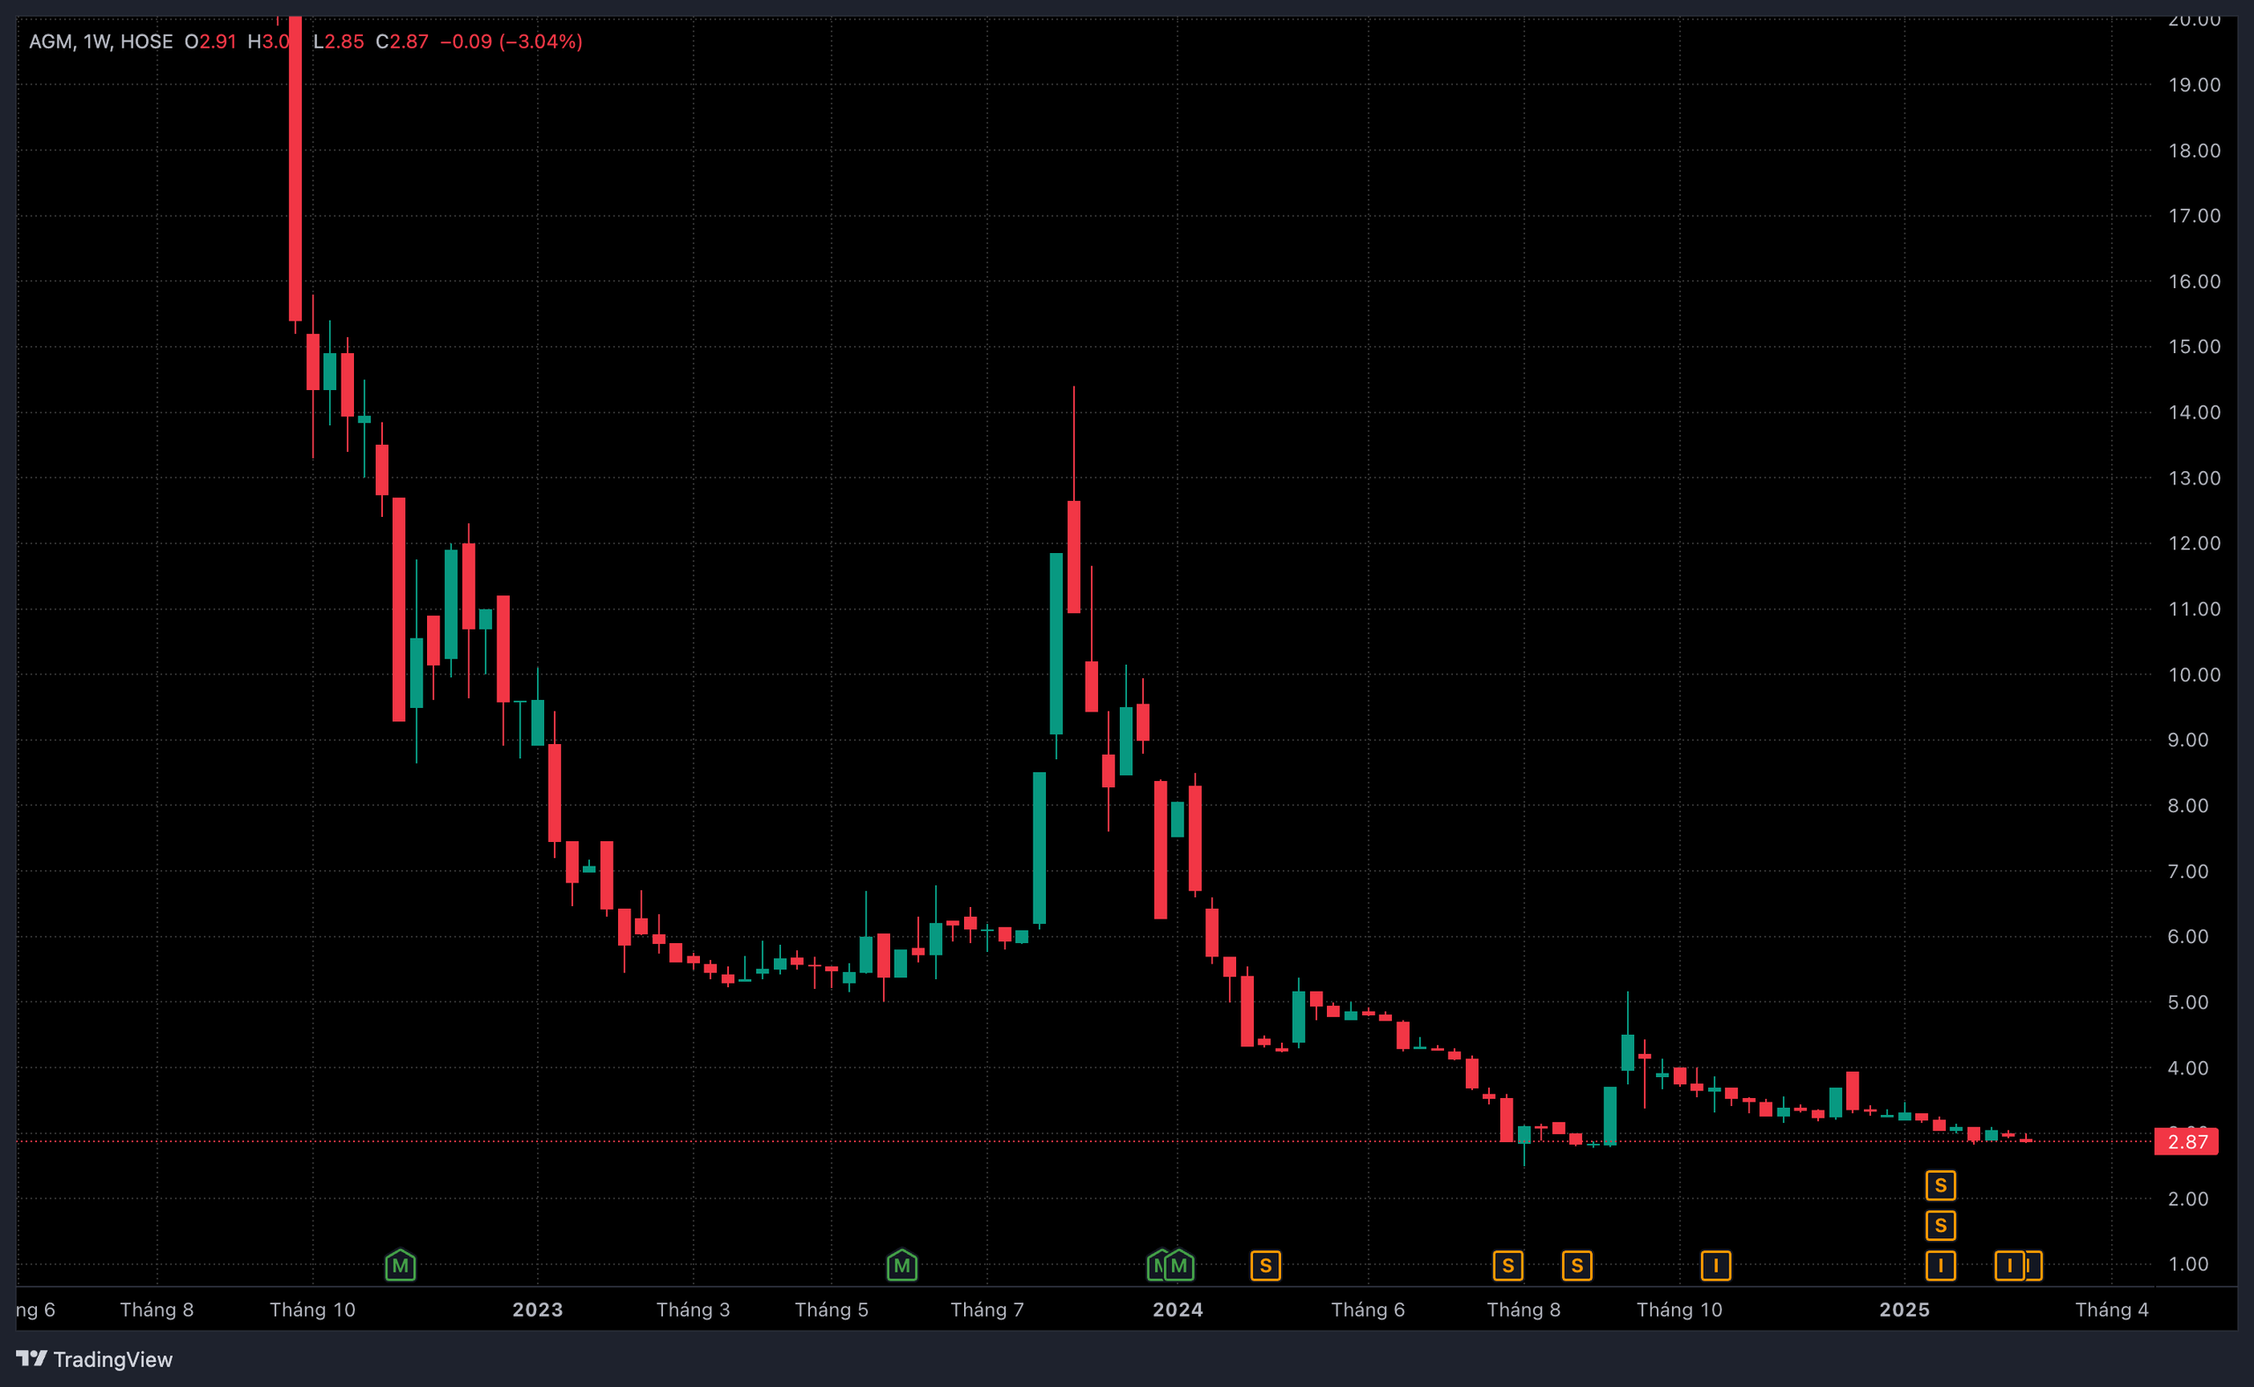Image resolution: width=2254 pixels, height=1387 pixels.
Task: Click the change value −0.09 (−3.04%)
Action: [511, 41]
